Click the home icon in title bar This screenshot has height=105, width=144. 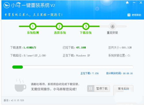click(x=127, y=3)
